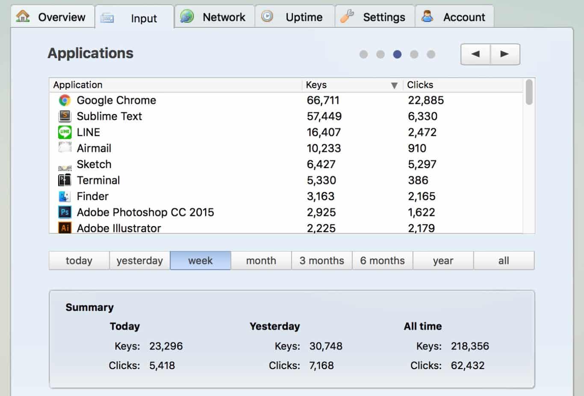Viewport: 584px width, 396px height.
Task: Select the Sketch row name
Action: coord(94,164)
